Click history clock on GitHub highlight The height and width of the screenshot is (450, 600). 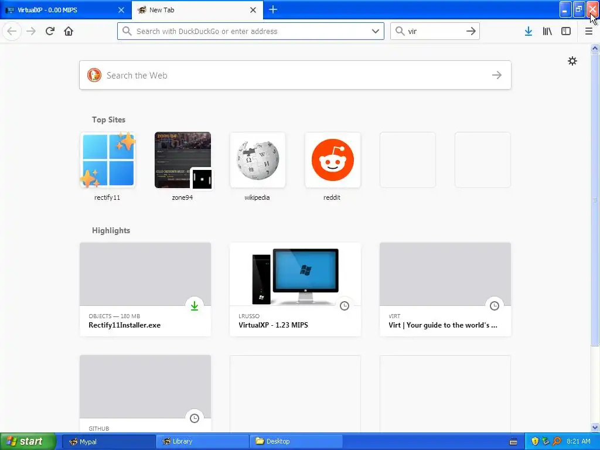(x=195, y=418)
